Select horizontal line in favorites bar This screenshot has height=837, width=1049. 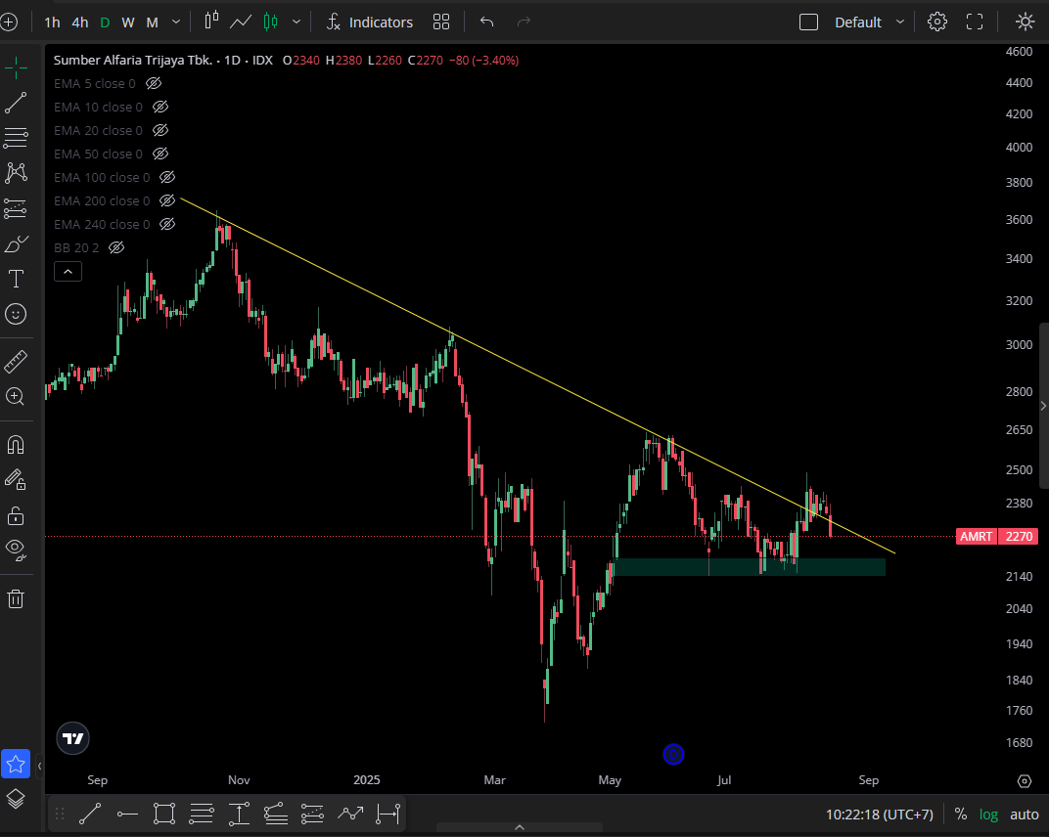[127, 814]
